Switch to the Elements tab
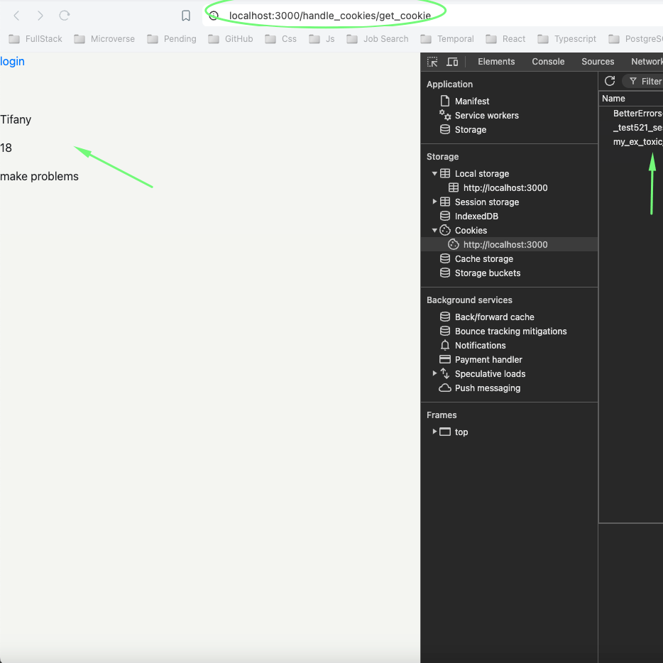 [496, 62]
